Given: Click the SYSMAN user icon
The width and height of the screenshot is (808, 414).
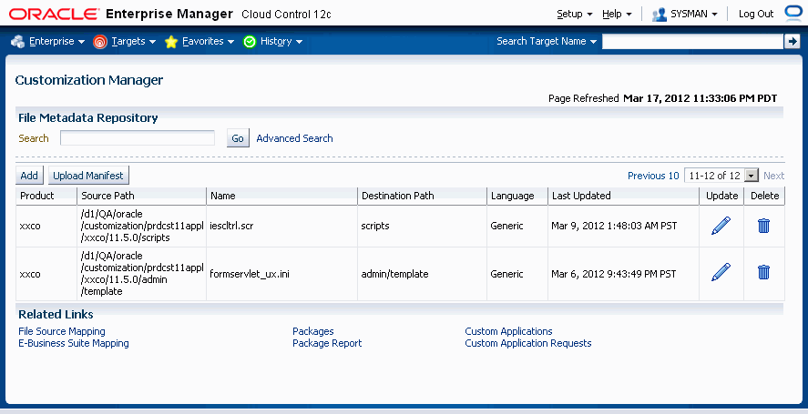Looking at the screenshot, I should tap(660, 15).
